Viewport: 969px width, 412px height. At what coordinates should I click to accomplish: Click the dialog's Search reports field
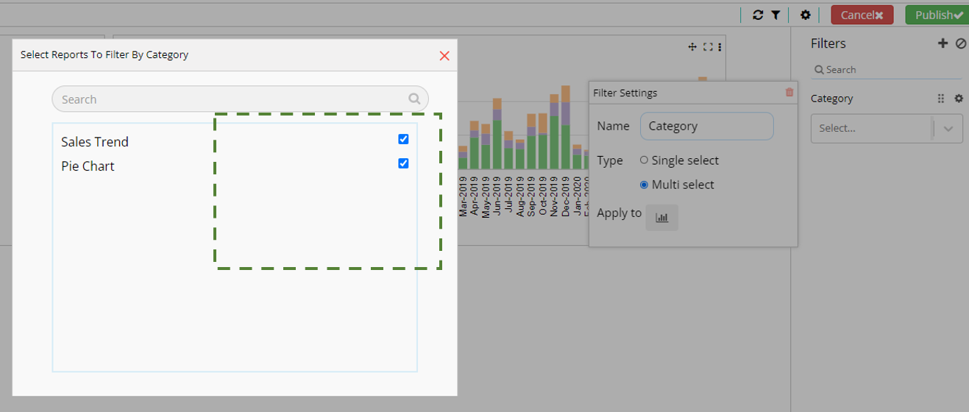point(240,99)
